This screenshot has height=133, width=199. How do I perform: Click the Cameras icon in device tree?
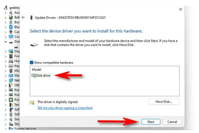pos(11,32)
